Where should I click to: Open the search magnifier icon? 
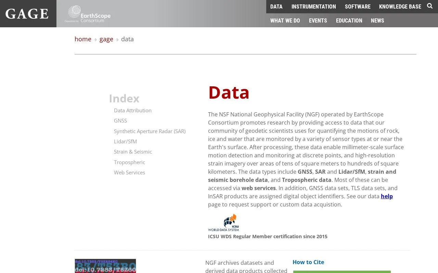430,6
